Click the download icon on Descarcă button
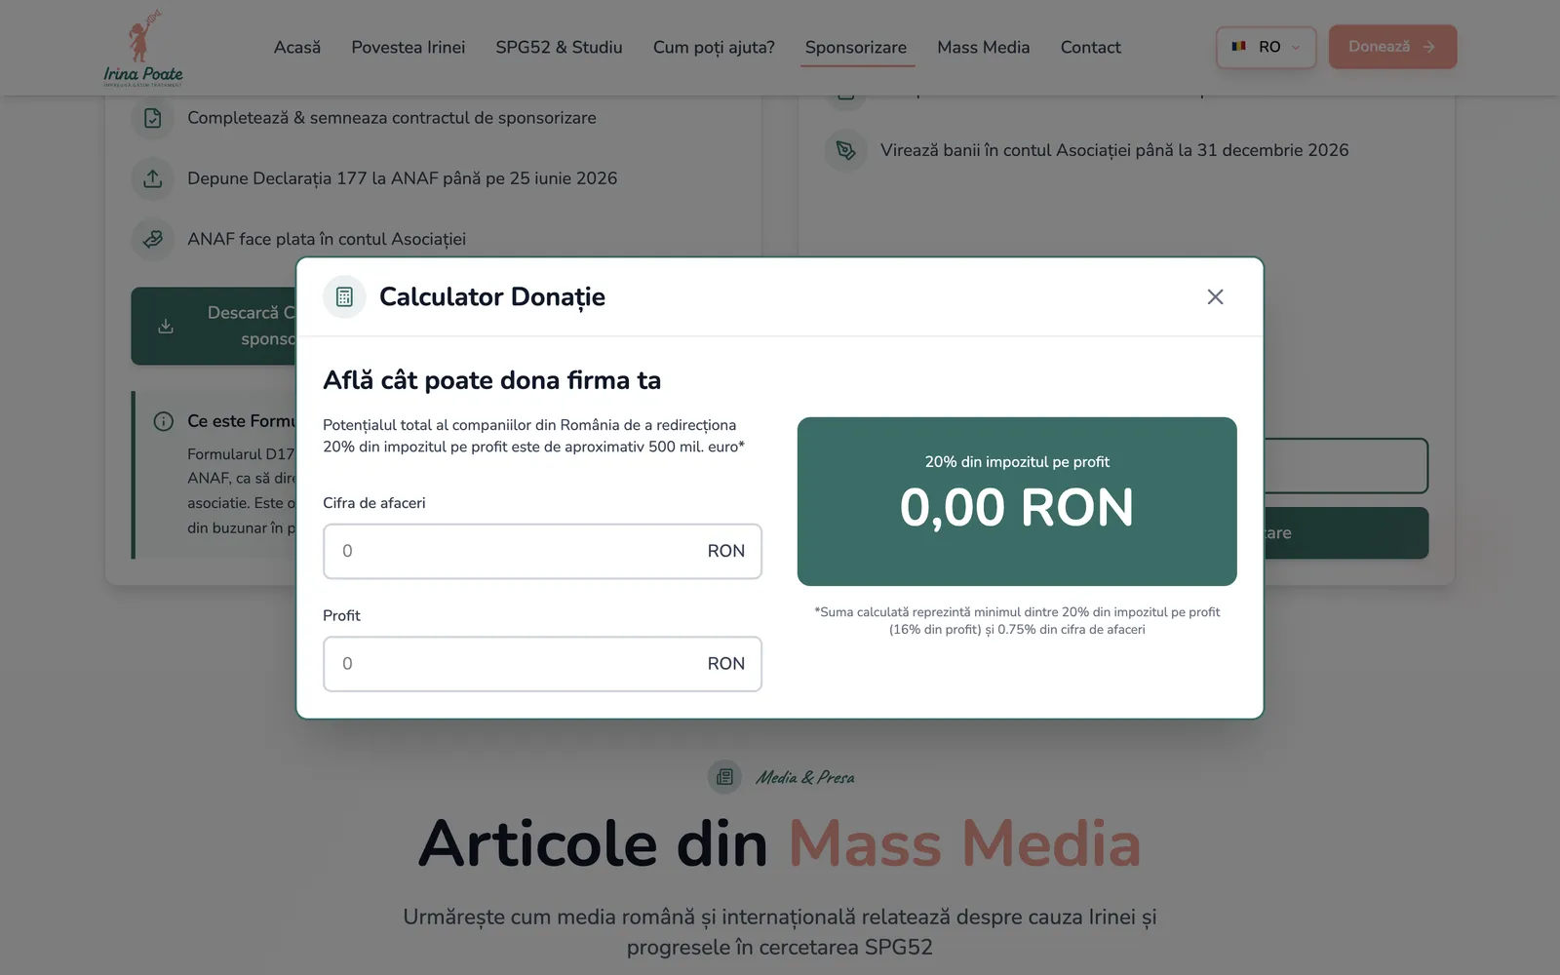This screenshot has width=1560, height=975. (x=166, y=326)
